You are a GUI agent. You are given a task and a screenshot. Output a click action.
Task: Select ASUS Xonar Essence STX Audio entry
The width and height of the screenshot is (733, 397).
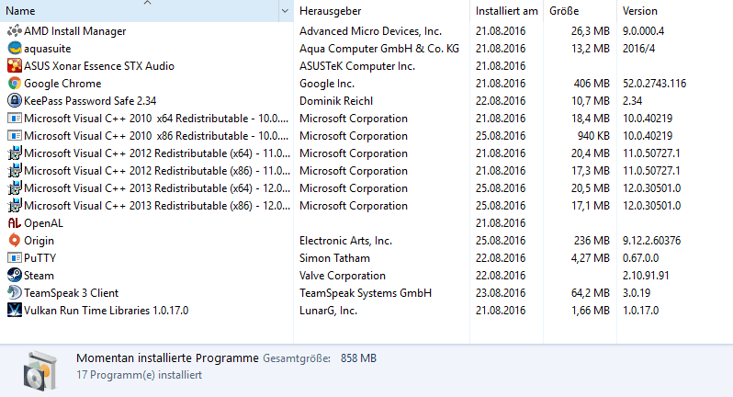pos(99,66)
